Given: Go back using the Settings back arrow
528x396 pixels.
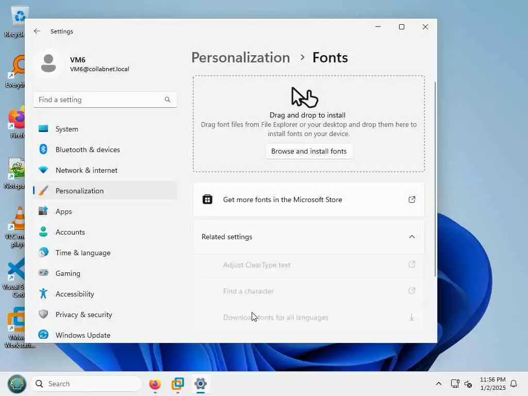Looking at the screenshot, I should point(37,31).
